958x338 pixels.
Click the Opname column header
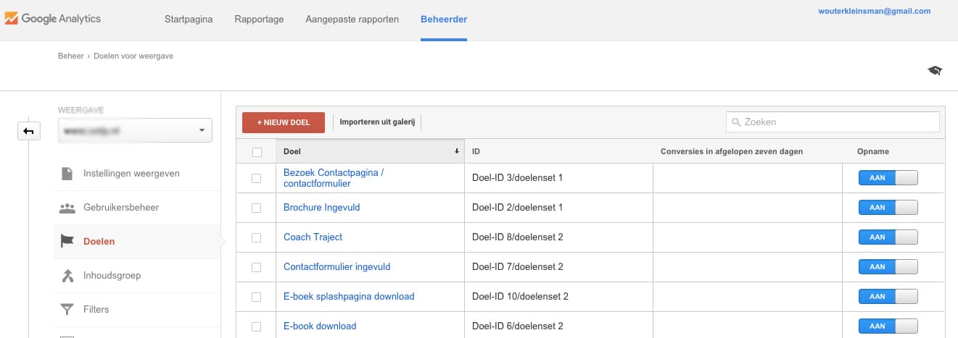[893, 152]
